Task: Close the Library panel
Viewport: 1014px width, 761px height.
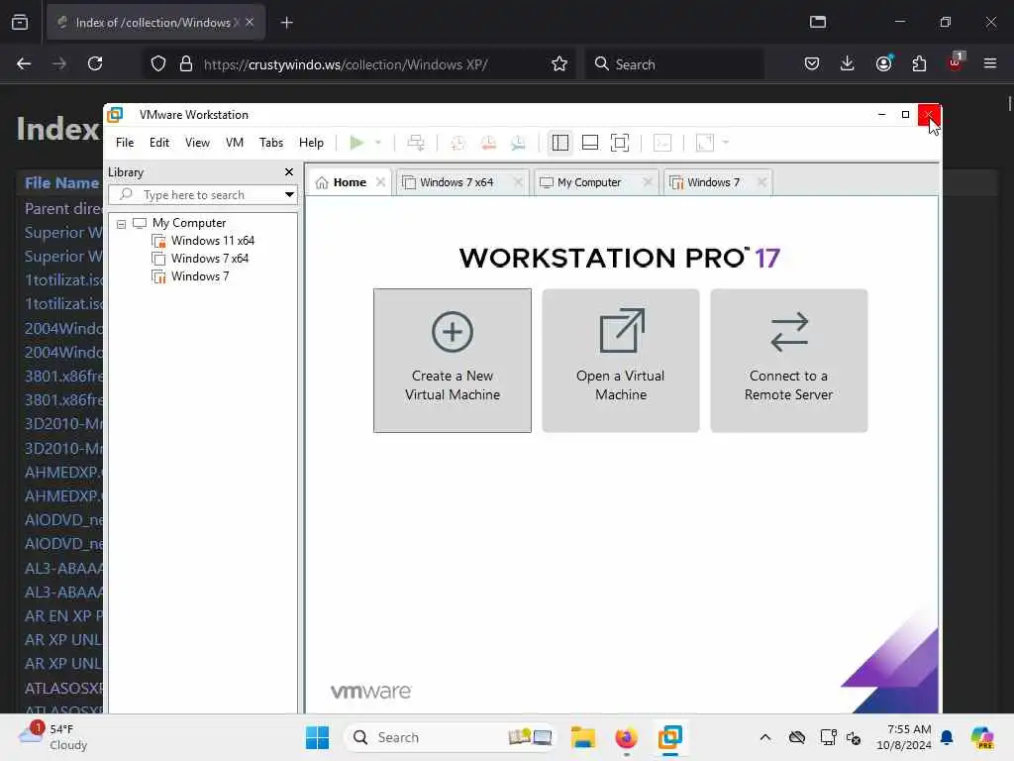Action: (289, 172)
